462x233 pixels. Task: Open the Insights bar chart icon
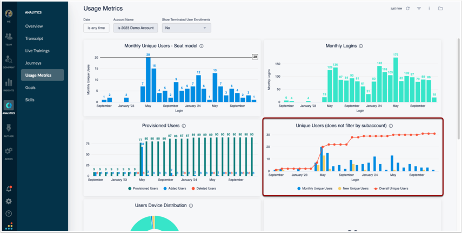[9, 83]
